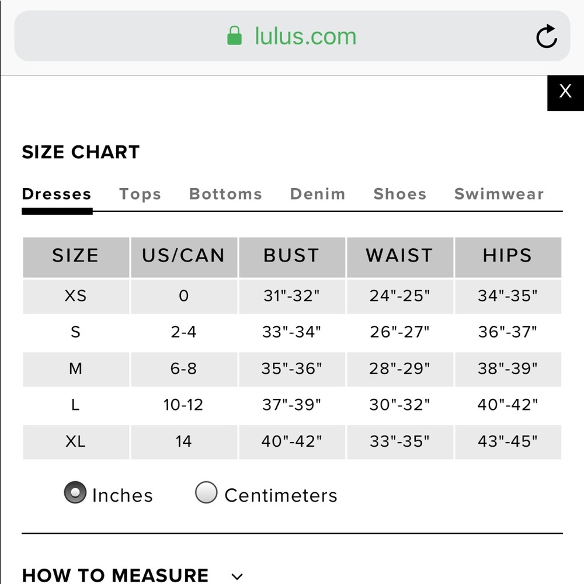Open the How To Measure section heading
The width and height of the screenshot is (584, 584).
tap(115, 575)
